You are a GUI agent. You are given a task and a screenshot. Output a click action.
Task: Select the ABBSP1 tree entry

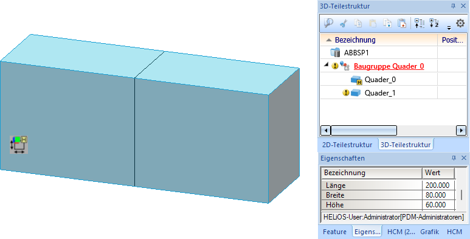(x=356, y=53)
